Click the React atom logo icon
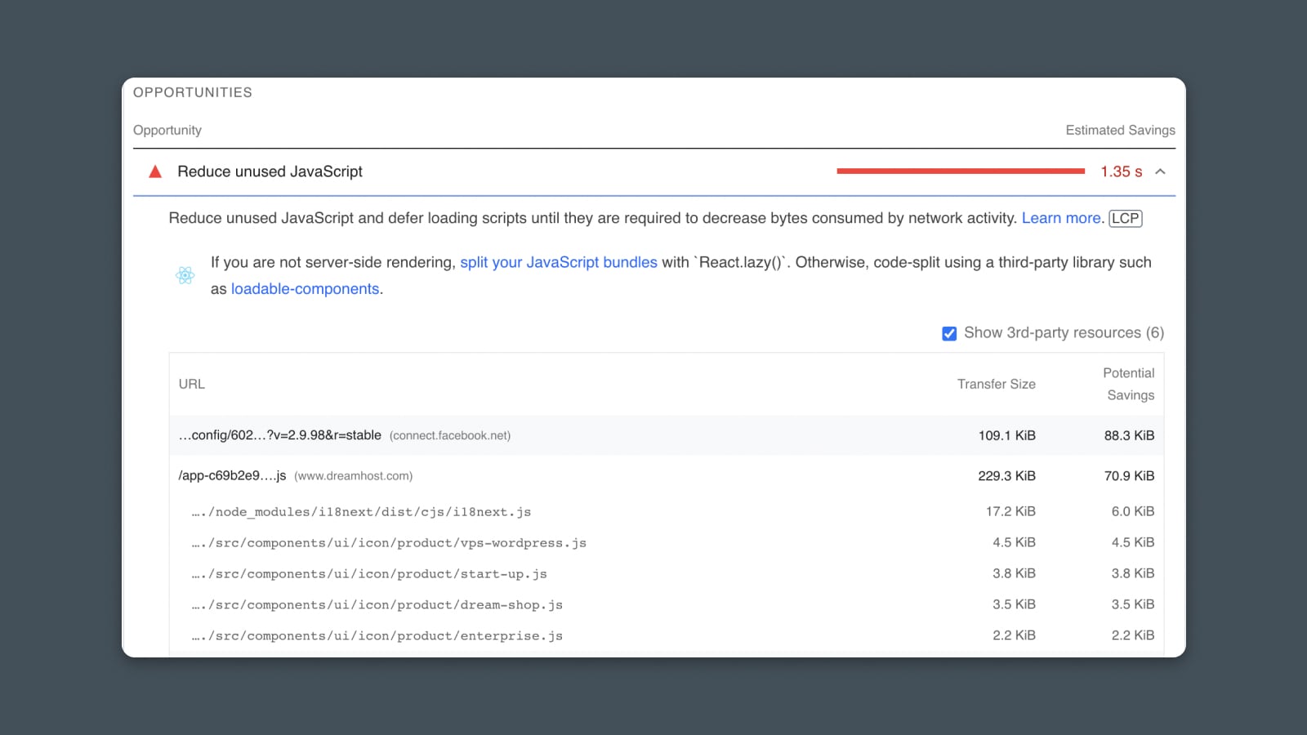This screenshot has height=735, width=1307. 185,275
